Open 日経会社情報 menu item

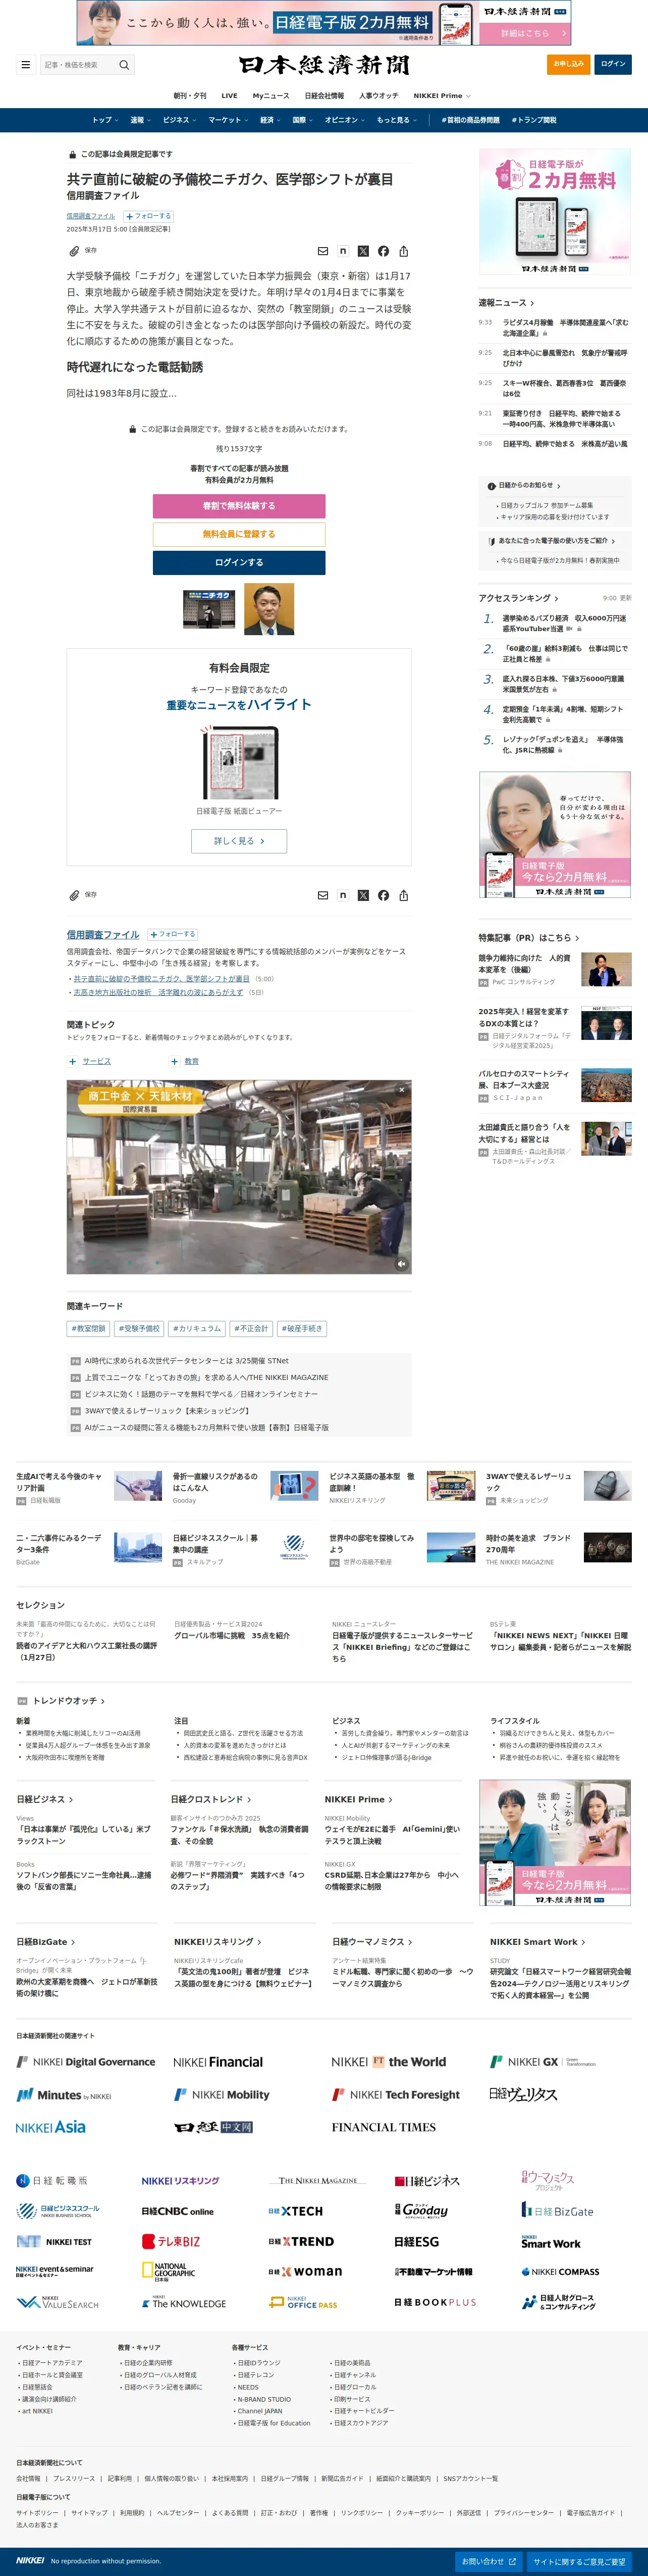(323, 96)
